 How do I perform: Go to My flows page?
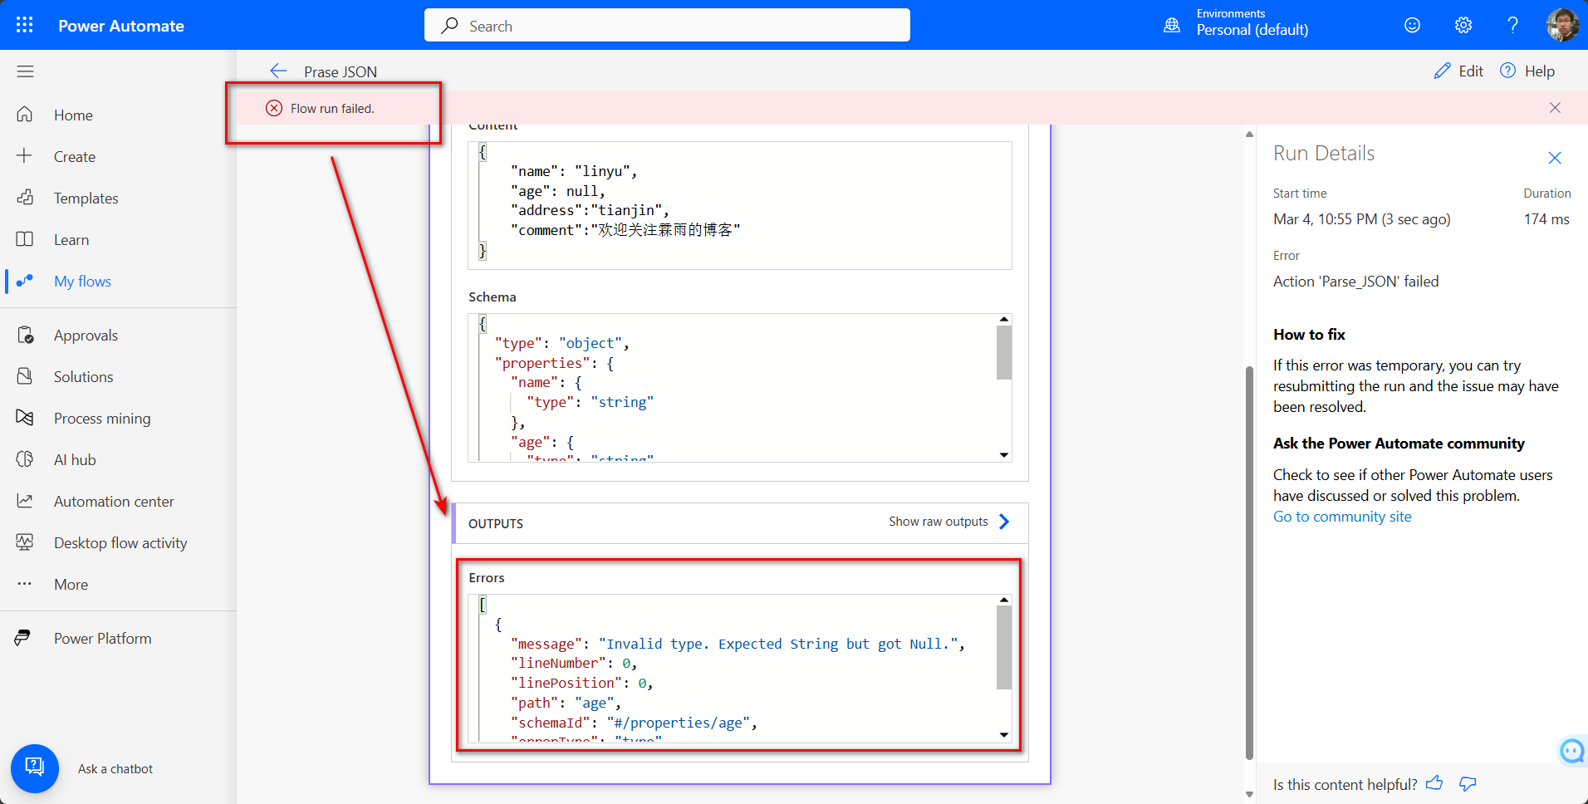[82, 282]
